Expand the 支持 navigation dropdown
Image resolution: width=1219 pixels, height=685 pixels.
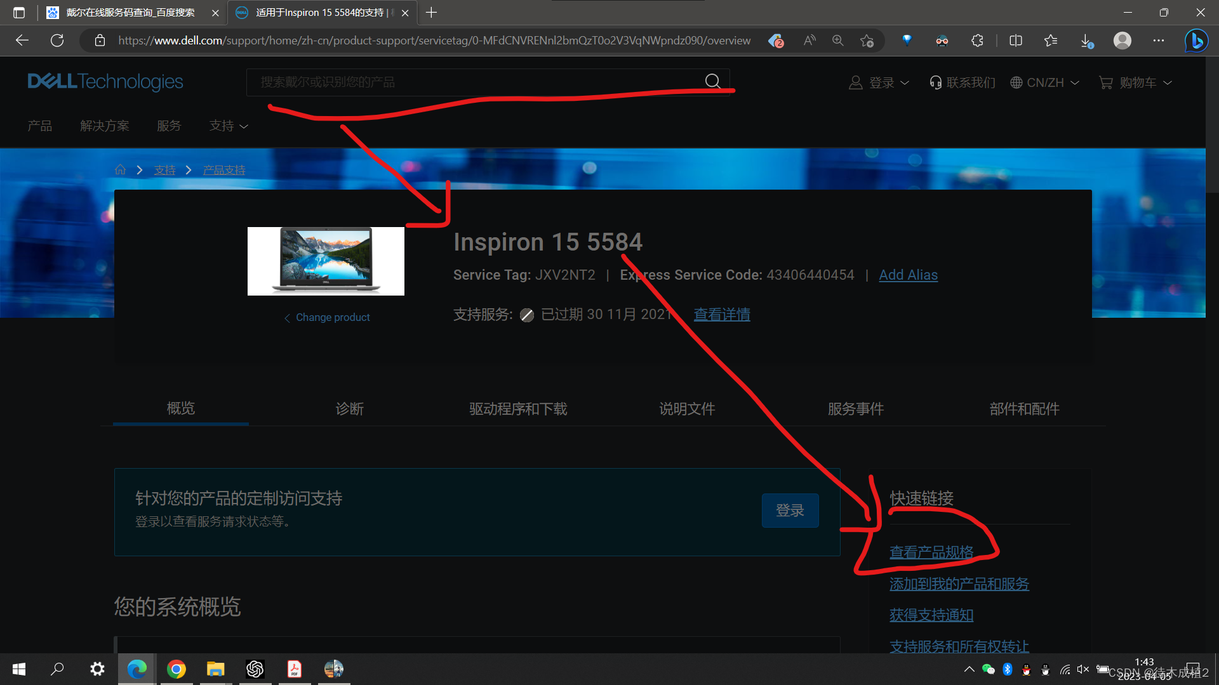[229, 126]
